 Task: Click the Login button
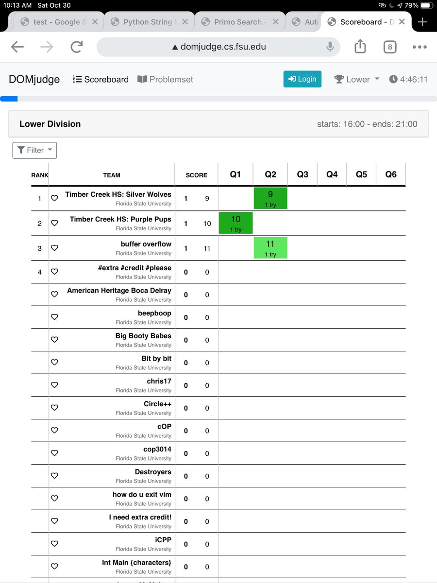click(x=302, y=79)
